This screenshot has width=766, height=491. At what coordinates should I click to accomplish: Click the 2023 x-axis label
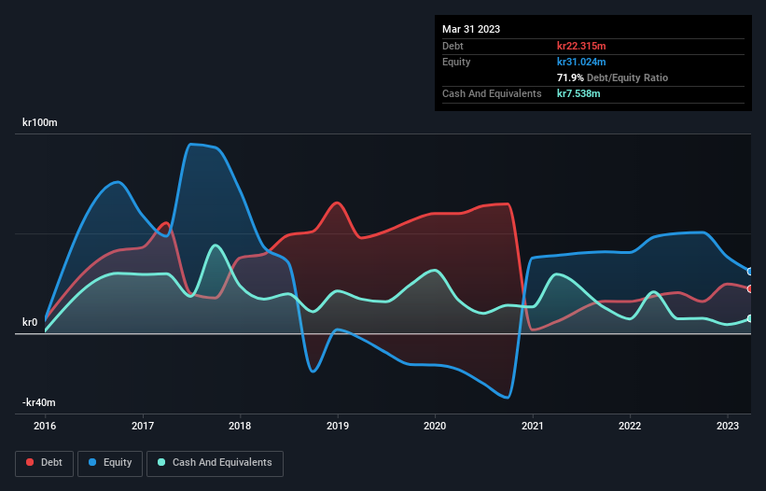click(x=728, y=426)
